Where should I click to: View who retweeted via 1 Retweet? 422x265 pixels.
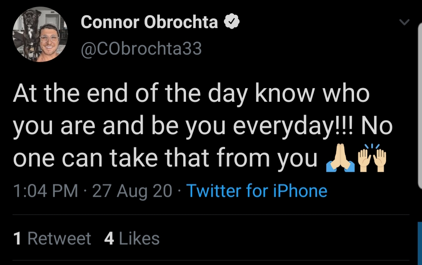pos(52,238)
